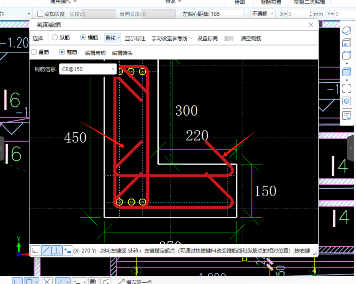Click the X= offset input field
356x284 pixels.
(298, 14)
